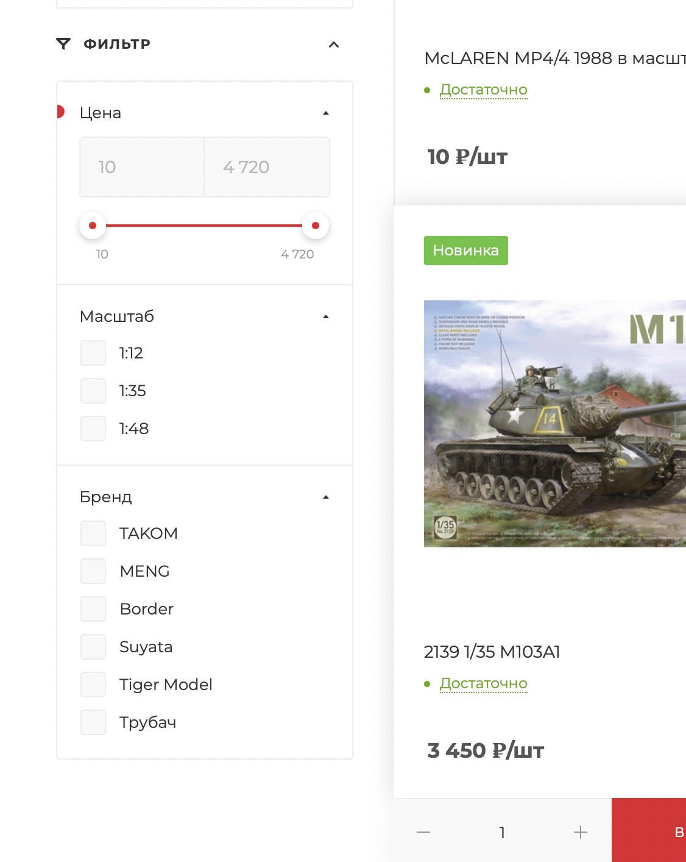
Task: Enable the Tiger Model brand filter
Action: point(93,685)
